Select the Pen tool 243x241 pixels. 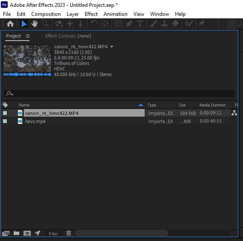[129, 24]
